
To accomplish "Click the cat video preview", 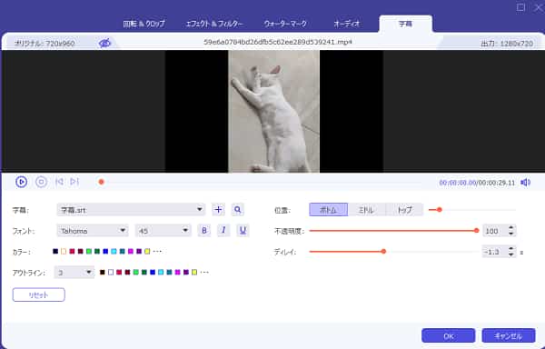I will click(x=273, y=111).
